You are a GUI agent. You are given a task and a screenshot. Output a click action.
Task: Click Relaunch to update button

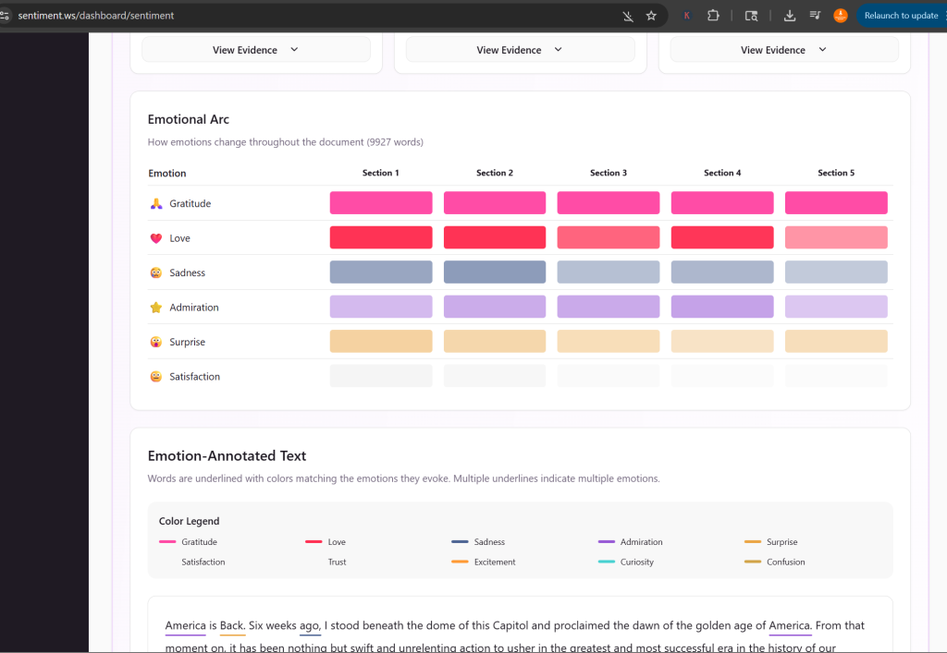click(900, 16)
